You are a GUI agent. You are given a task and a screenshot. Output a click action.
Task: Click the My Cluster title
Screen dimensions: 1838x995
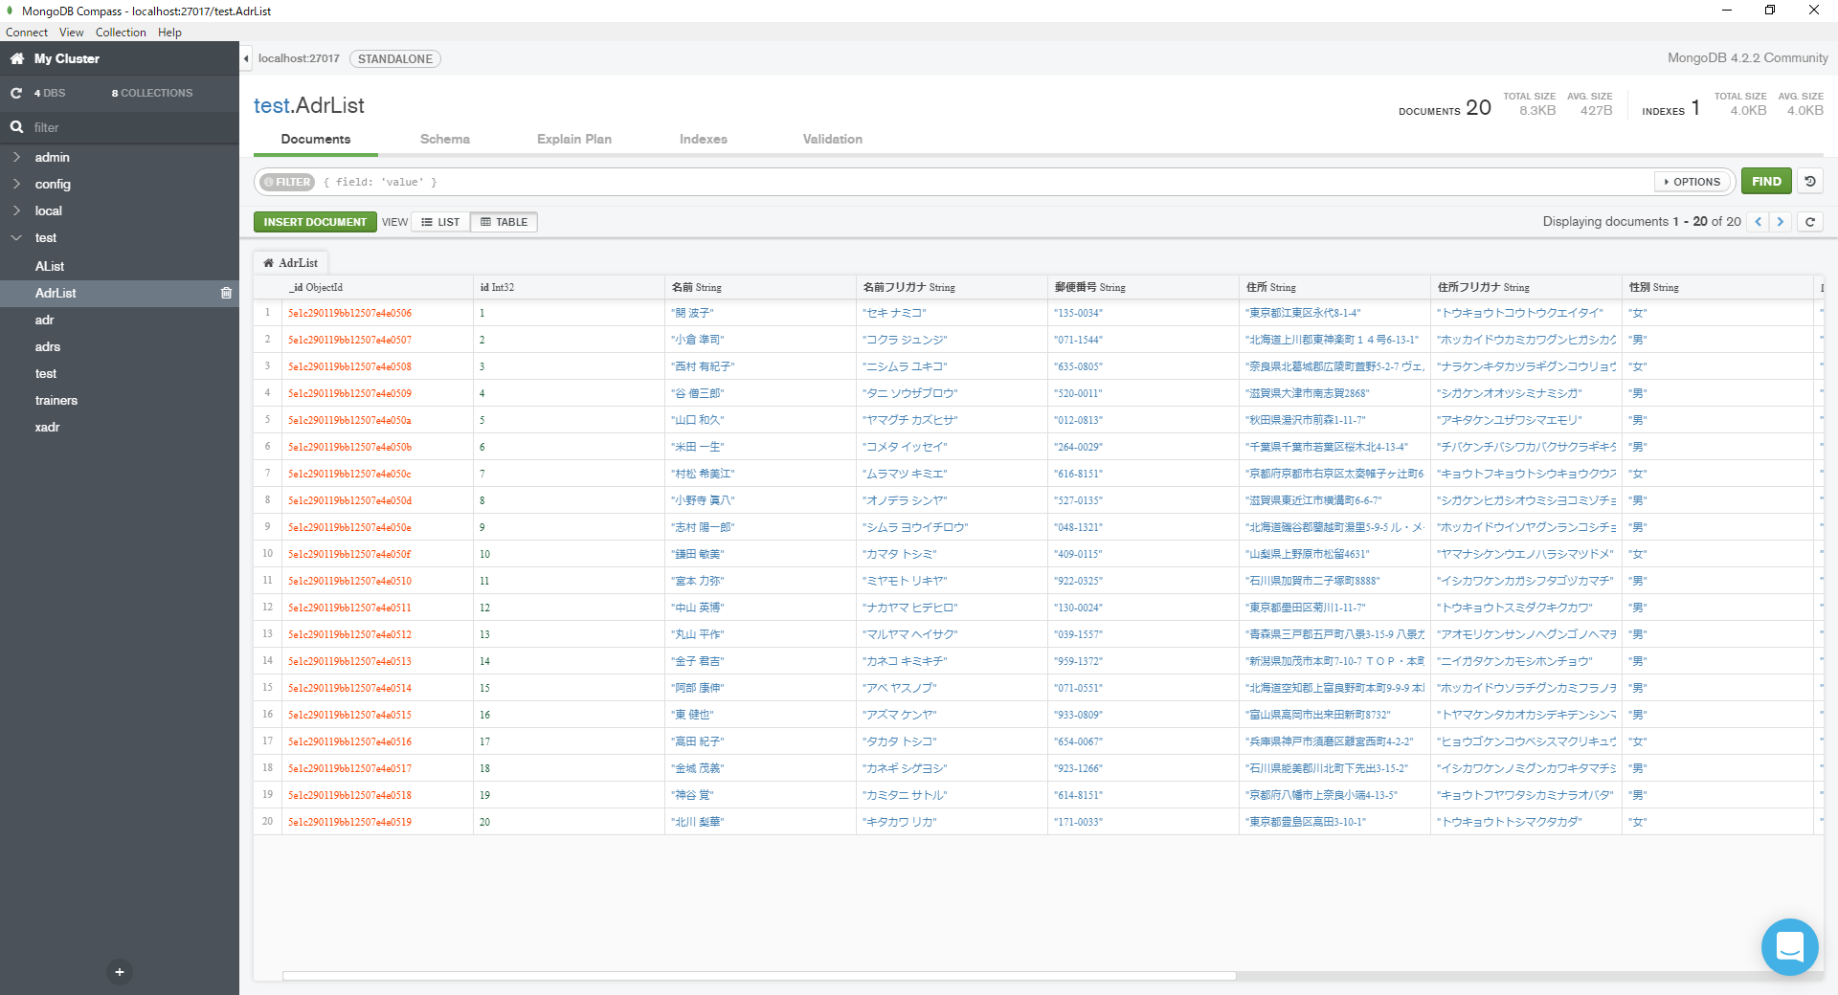67,58
